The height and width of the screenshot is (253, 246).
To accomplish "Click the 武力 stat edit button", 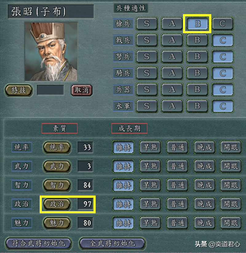I will point(57,166).
